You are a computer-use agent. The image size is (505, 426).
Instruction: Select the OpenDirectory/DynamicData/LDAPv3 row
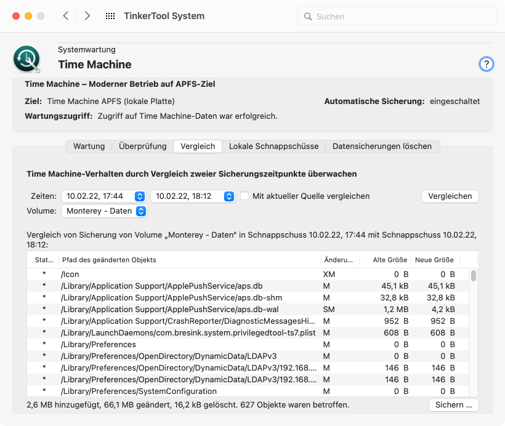coord(248,356)
